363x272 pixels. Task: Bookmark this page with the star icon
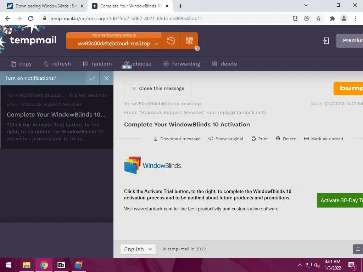(x=318, y=18)
